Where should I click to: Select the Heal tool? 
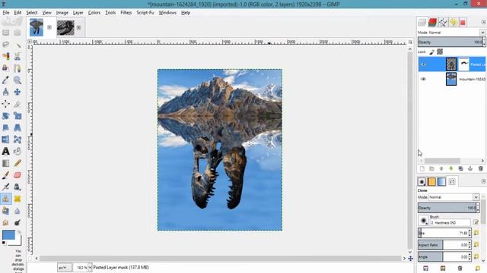pyautogui.click(x=18, y=199)
